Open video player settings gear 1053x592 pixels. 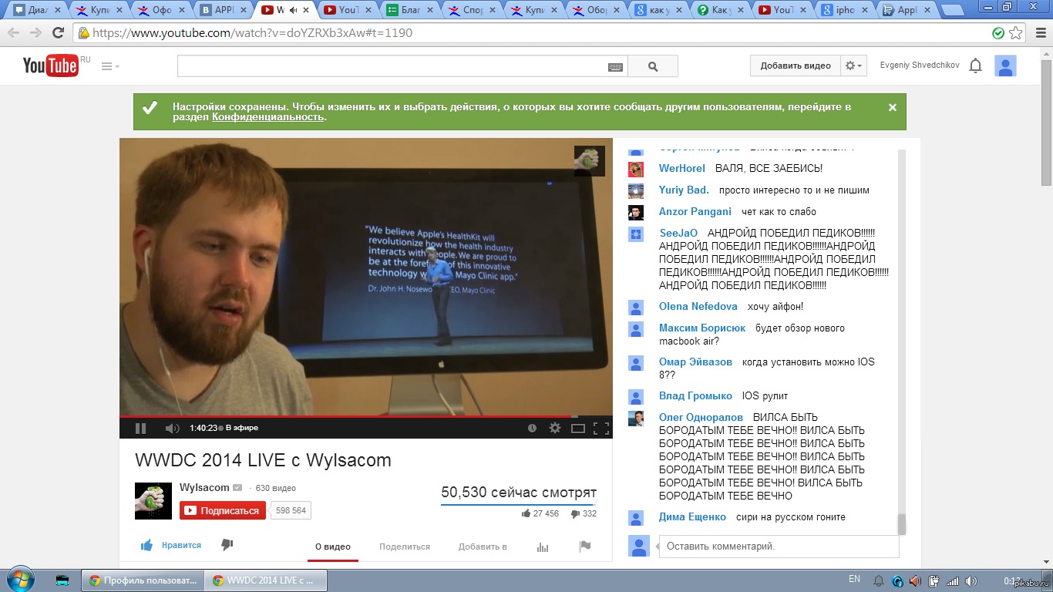click(x=554, y=428)
